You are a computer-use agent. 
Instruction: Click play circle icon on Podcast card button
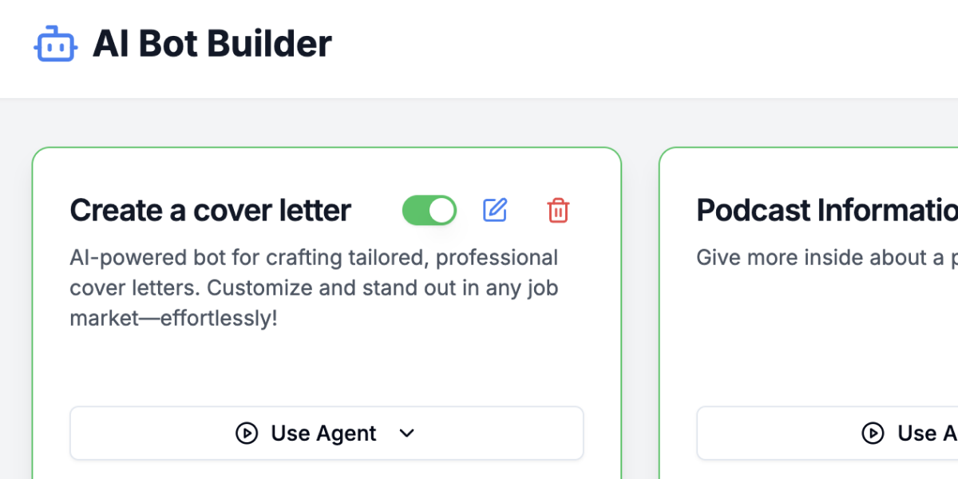coord(873,433)
